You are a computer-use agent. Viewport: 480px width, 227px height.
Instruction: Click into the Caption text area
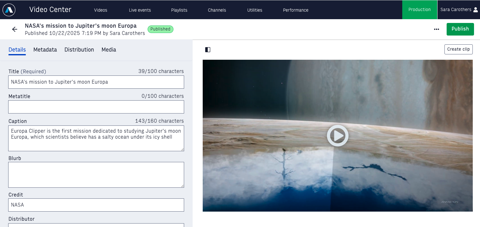(96, 138)
